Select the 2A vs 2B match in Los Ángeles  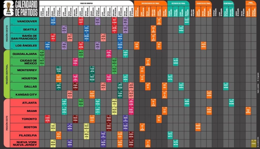tap(137, 46)
